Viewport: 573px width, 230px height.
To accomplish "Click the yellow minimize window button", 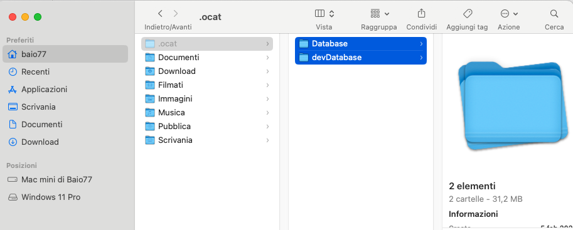I will [25, 17].
